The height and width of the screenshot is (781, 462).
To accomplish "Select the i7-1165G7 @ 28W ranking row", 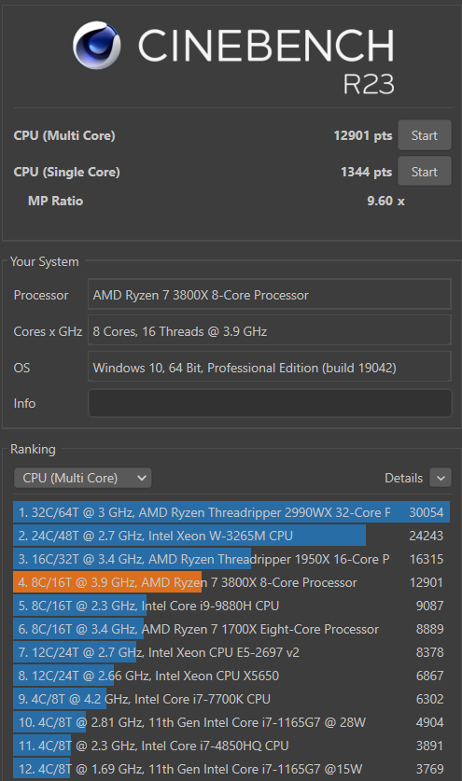I will (x=231, y=722).
